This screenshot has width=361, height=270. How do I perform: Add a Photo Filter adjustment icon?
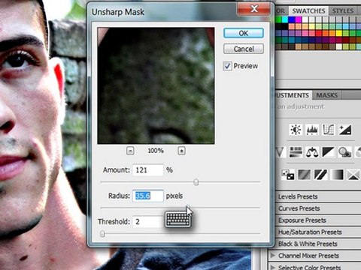pyautogui.click(x=345, y=152)
